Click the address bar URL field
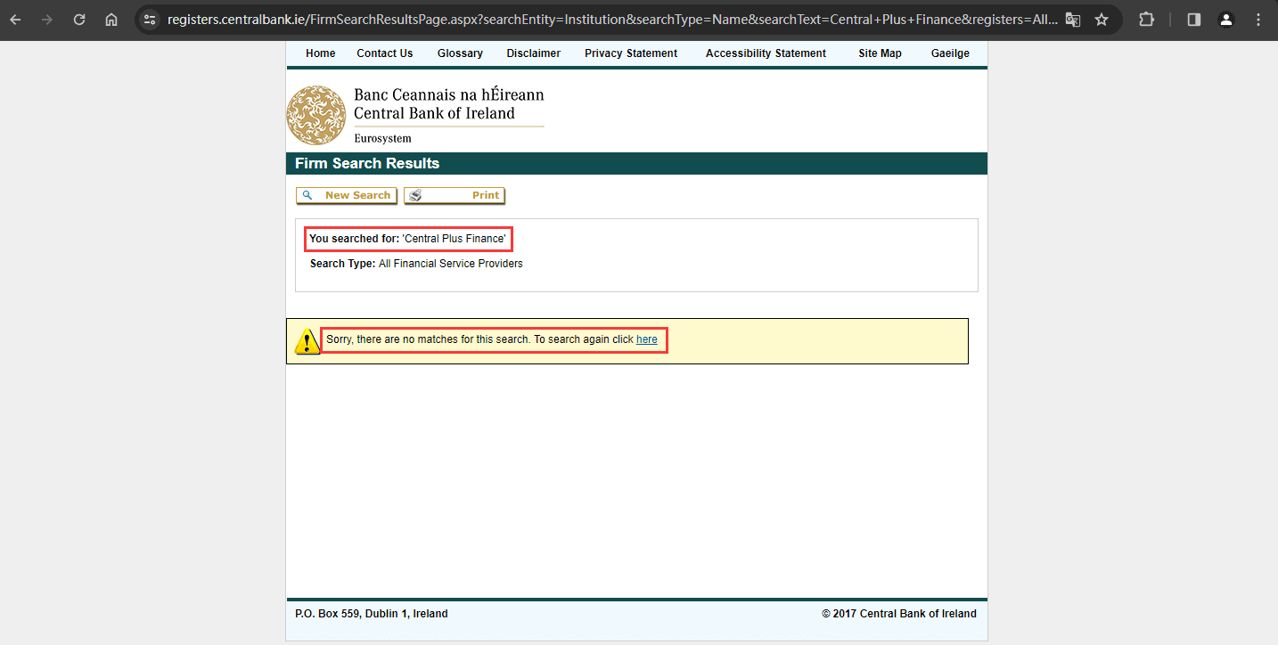The image size is (1278, 645). pos(612,20)
